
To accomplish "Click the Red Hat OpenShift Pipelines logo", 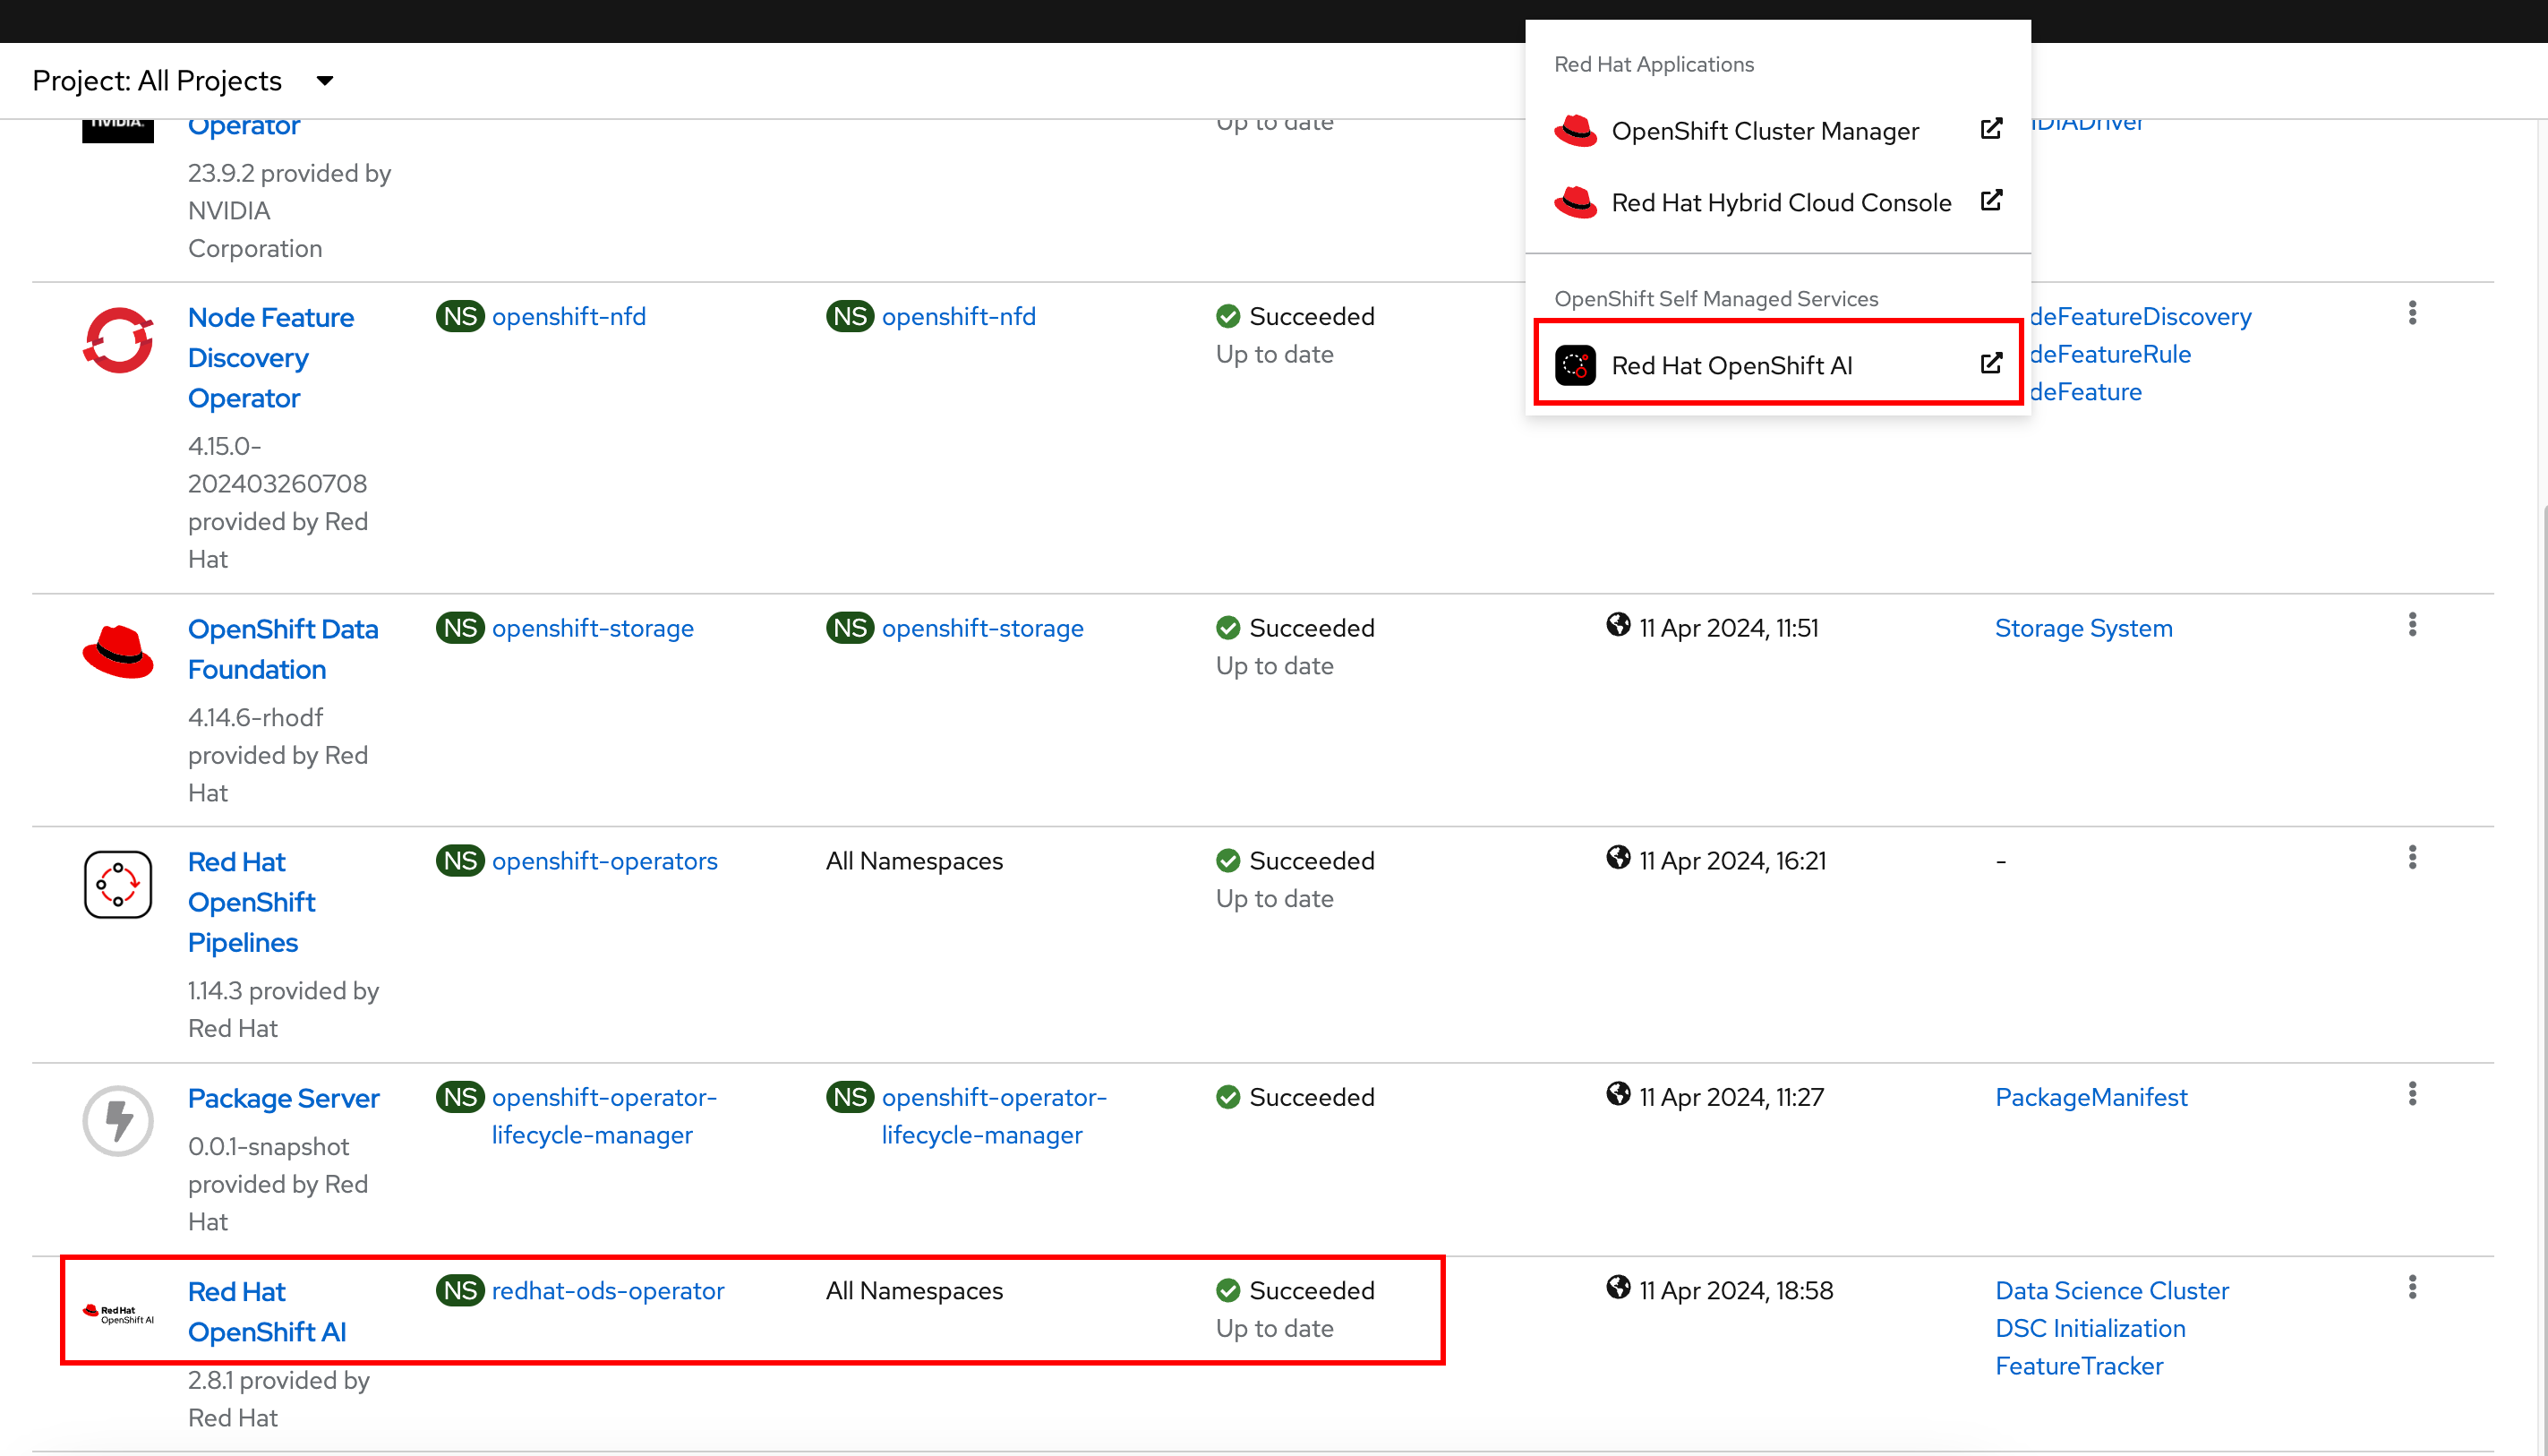I will pyautogui.click(x=118, y=885).
